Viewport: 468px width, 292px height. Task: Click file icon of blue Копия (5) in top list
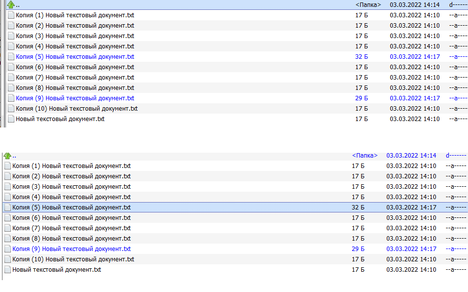(x=11, y=57)
